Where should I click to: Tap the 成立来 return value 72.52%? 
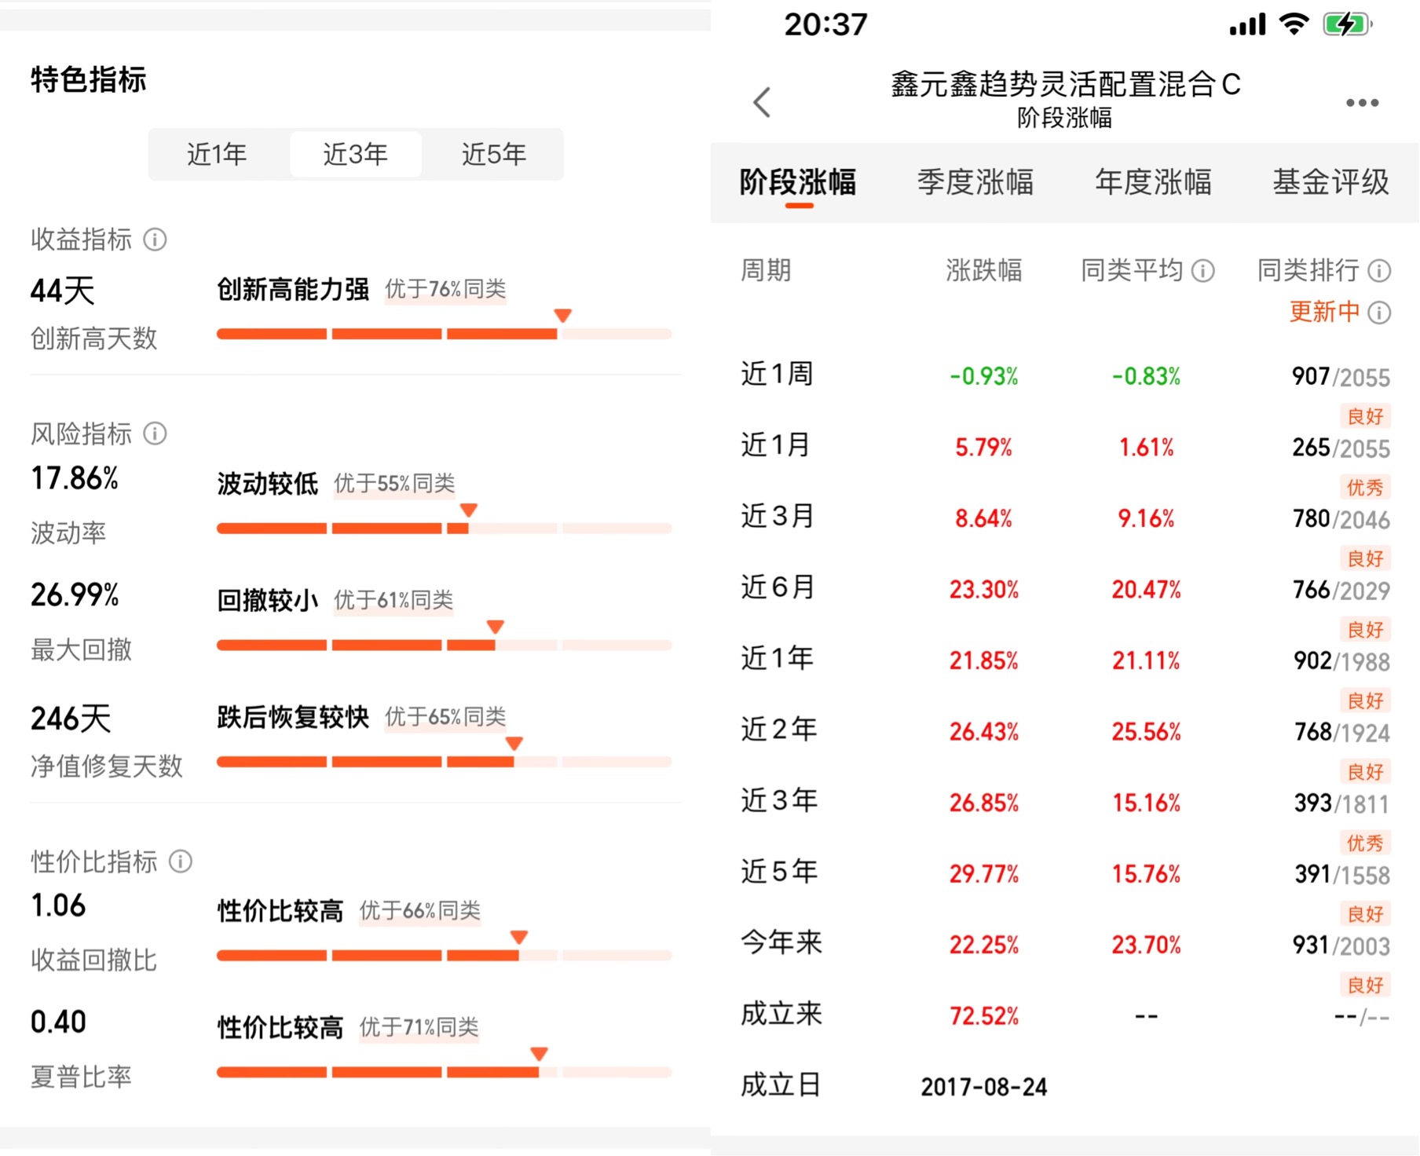[x=983, y=1016]
